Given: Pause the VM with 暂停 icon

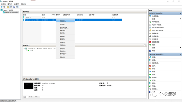Looking at the screenshot, I should [x=150, y=72].
